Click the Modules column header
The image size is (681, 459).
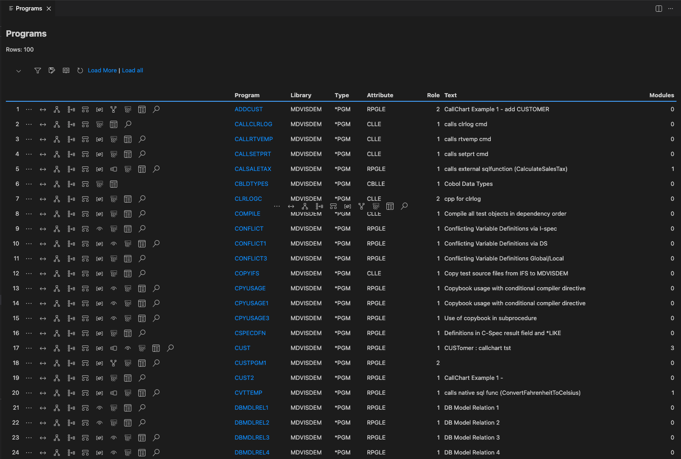(x=662, y=95)
